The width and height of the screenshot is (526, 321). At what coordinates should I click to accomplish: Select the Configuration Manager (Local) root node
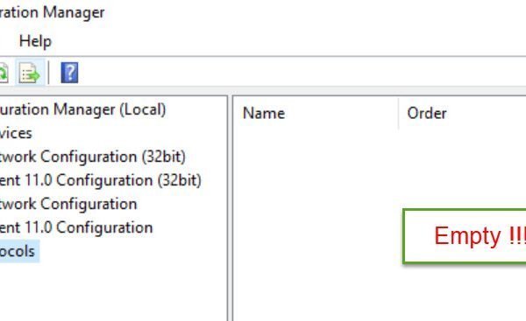82,109
